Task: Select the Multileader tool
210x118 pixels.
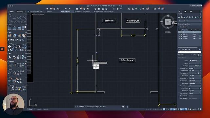Action: (x=10, y=73)
